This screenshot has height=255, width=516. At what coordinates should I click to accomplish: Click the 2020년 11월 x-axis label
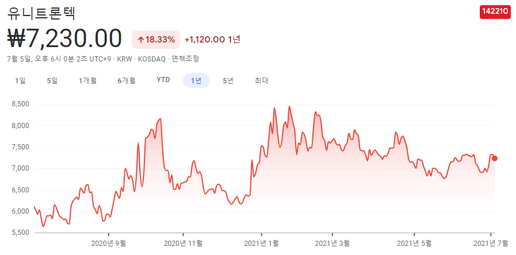point(183,243)
